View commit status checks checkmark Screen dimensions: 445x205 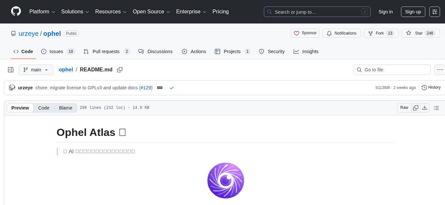[x=171, y=87]
